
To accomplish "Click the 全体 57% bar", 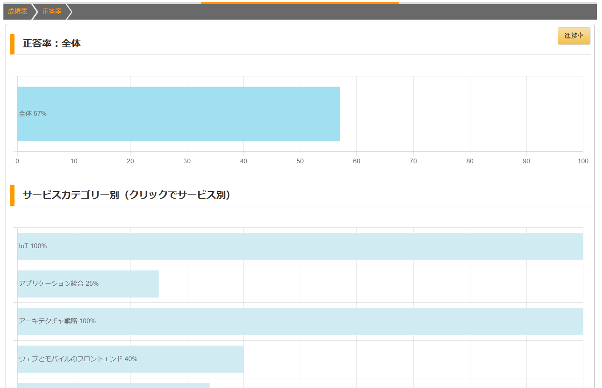I will coord(179,114).
